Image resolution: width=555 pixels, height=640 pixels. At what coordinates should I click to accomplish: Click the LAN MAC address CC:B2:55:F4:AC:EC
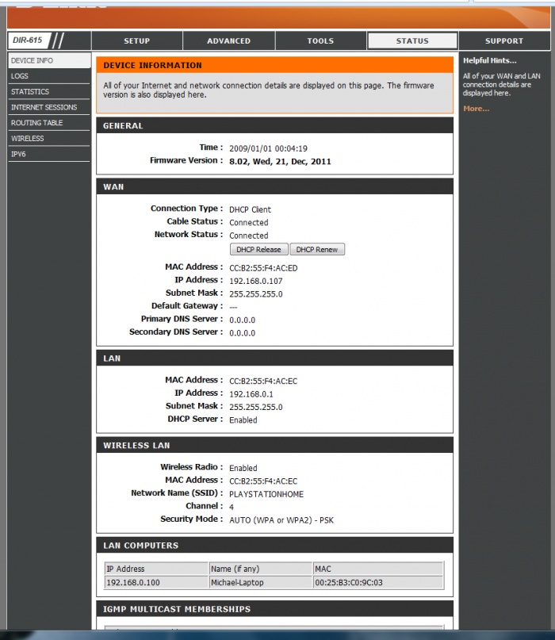(263, 381)
